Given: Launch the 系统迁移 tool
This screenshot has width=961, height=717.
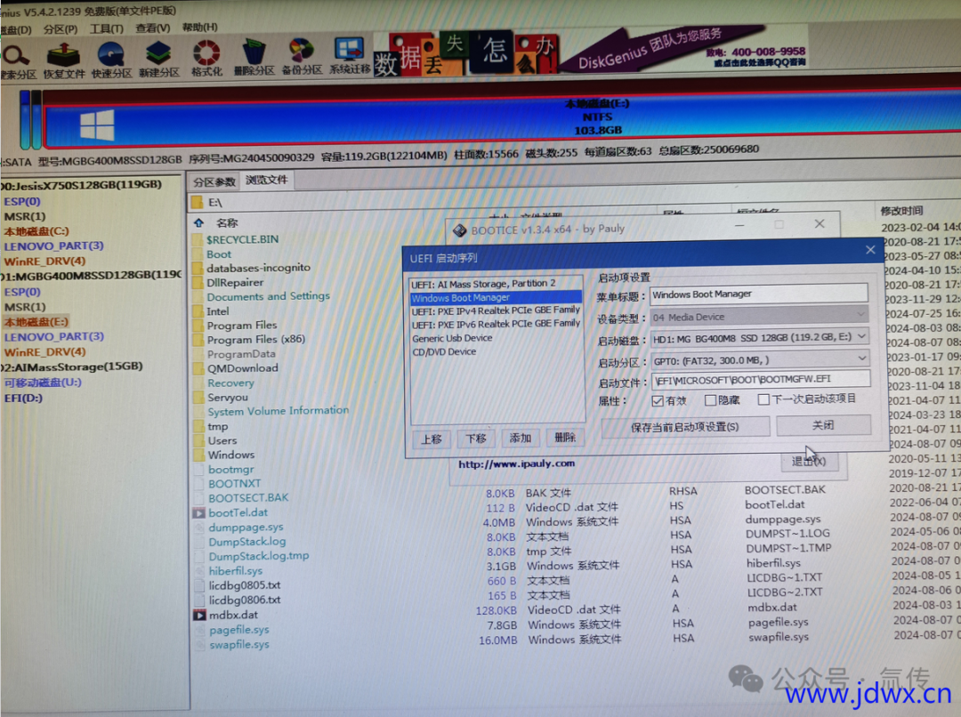Looking at the screenshot, I should (350, 56).
